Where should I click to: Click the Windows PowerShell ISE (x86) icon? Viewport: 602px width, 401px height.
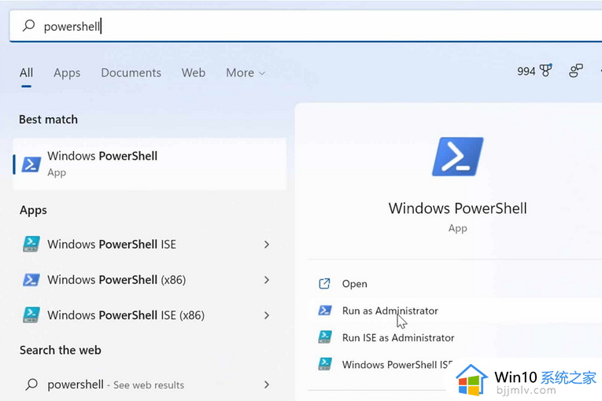coord(31,315)
